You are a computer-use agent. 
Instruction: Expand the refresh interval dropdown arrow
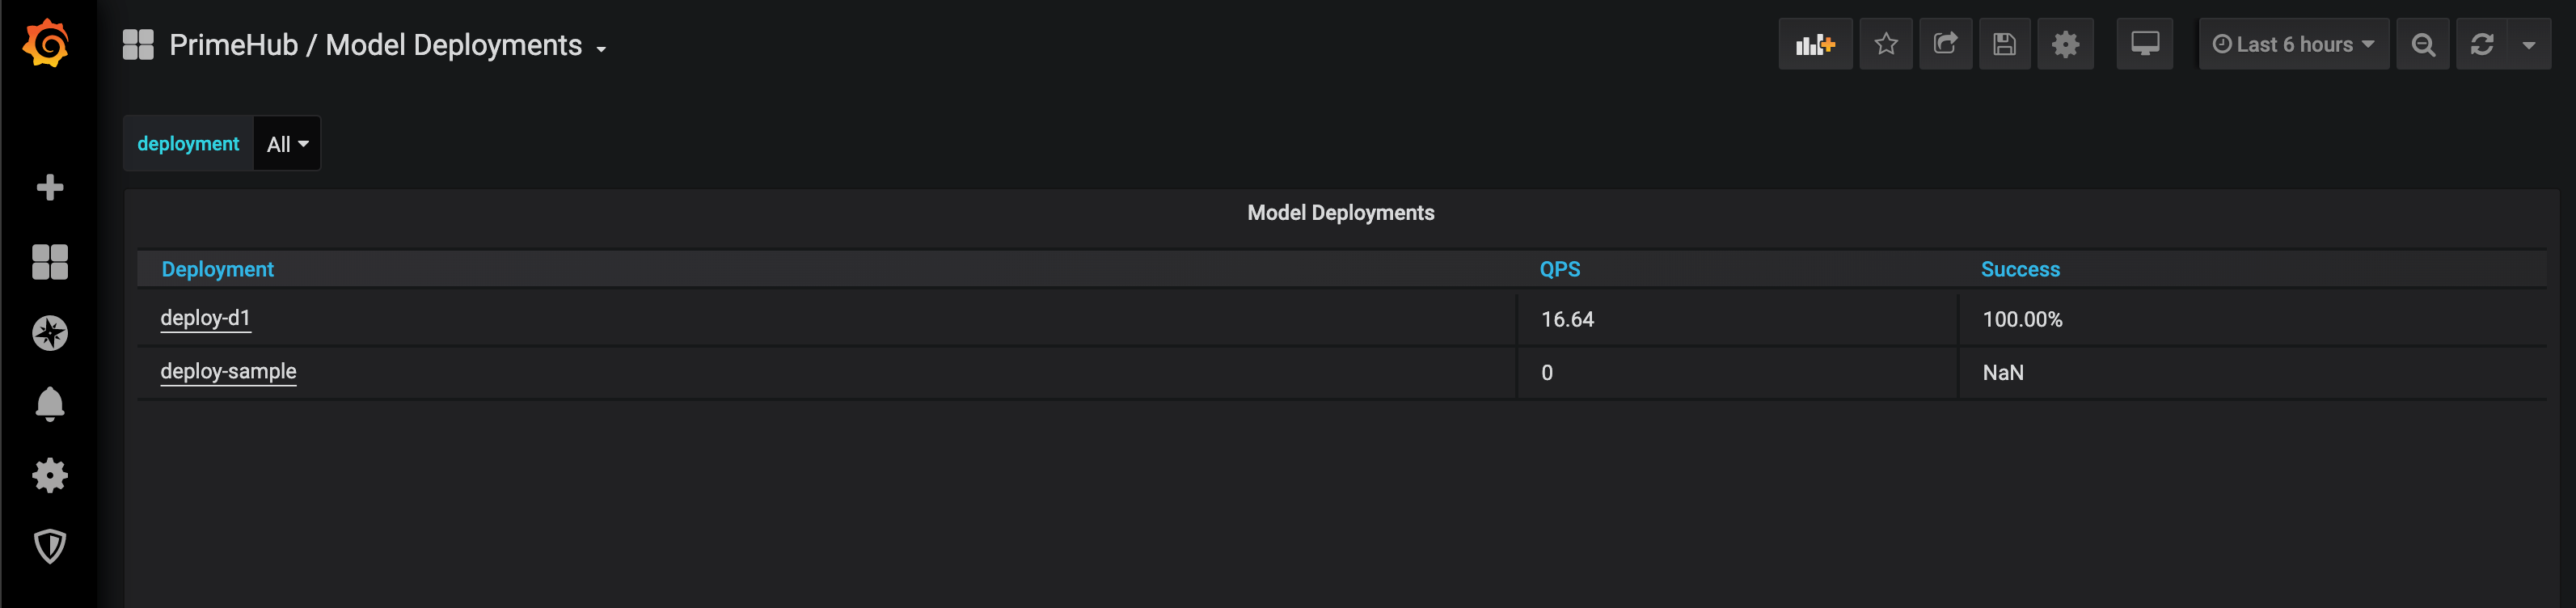pyautogui.click(x=2529, y=45)
